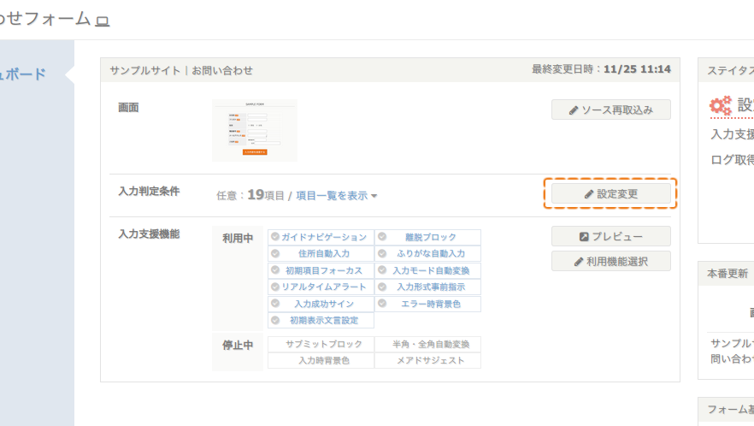Click the check icon beside 初期項目フォーカス

point(275,269)
